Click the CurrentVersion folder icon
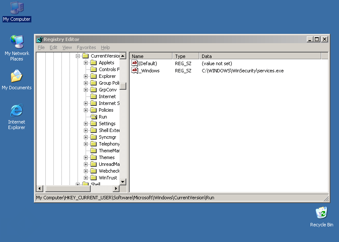The width and height of the screenshot is (339, 242). click(x=86, y=56)
